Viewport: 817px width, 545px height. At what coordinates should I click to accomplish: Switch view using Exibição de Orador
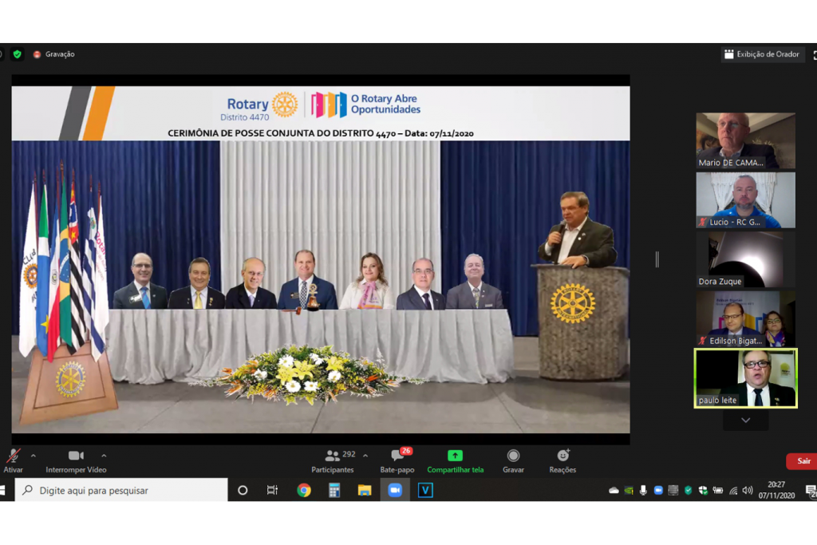763,54
